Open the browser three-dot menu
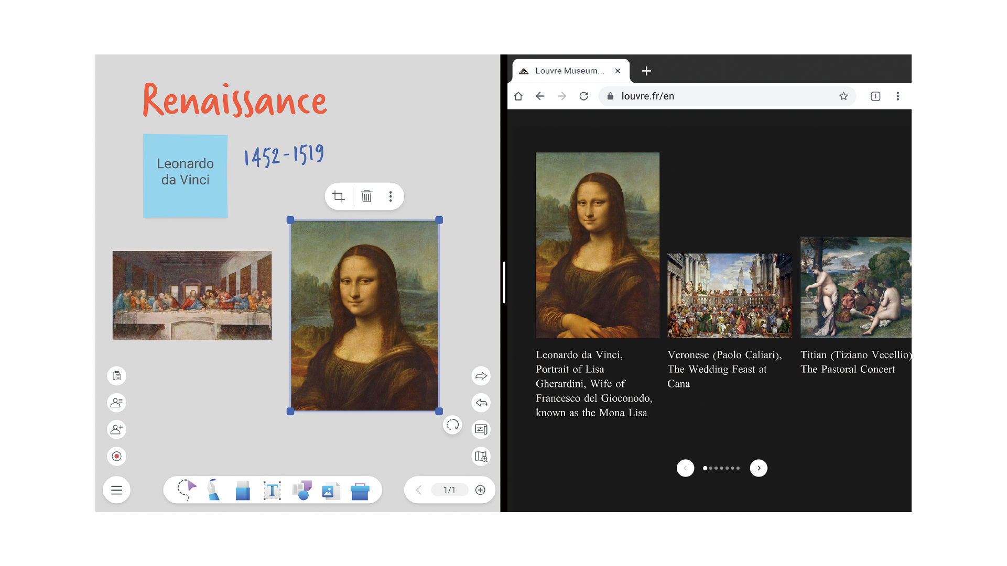The width and height of the screenshot is (1007, 566). (897, 96)
